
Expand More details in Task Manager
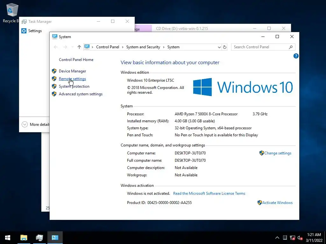tap(36, 125)
